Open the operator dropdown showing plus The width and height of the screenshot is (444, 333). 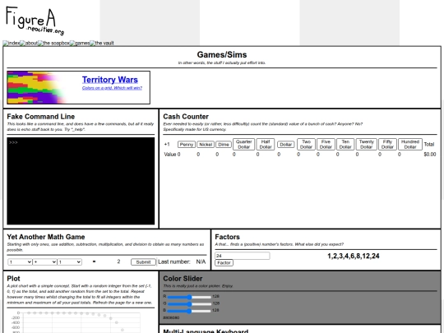(44, 262)
